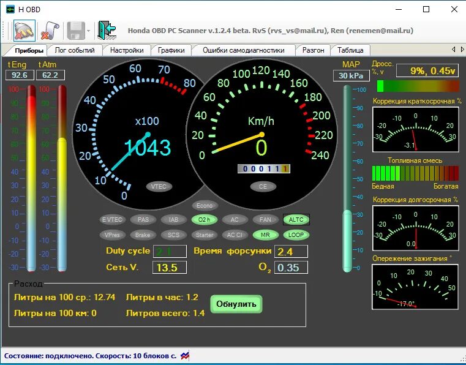Click the CE indicator on speedometer
Screen dimensions: 466x365
click(x=263, y=186)
